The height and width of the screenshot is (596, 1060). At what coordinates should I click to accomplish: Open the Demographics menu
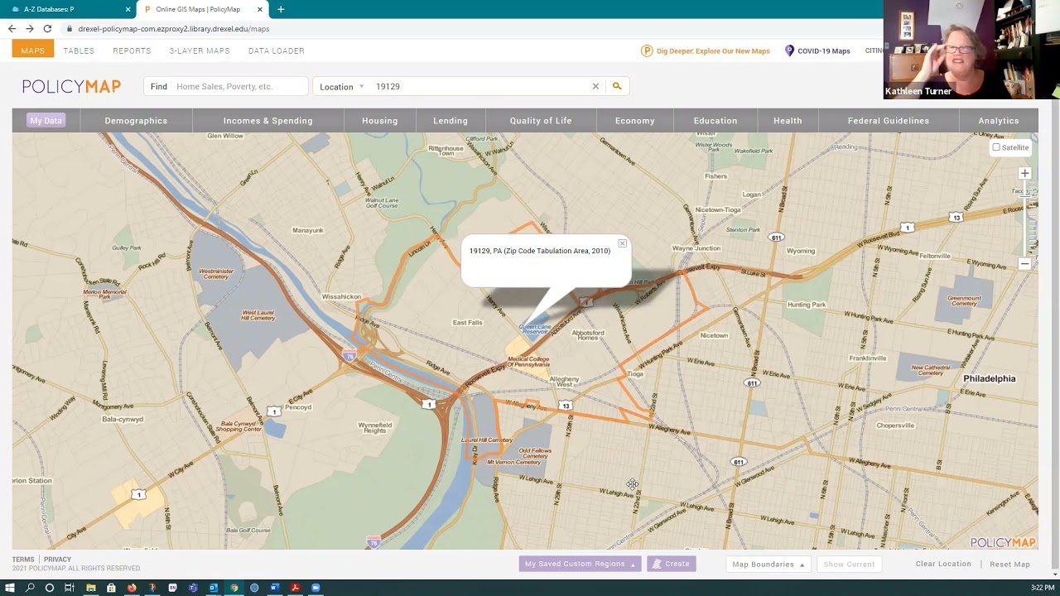(136, 121)
